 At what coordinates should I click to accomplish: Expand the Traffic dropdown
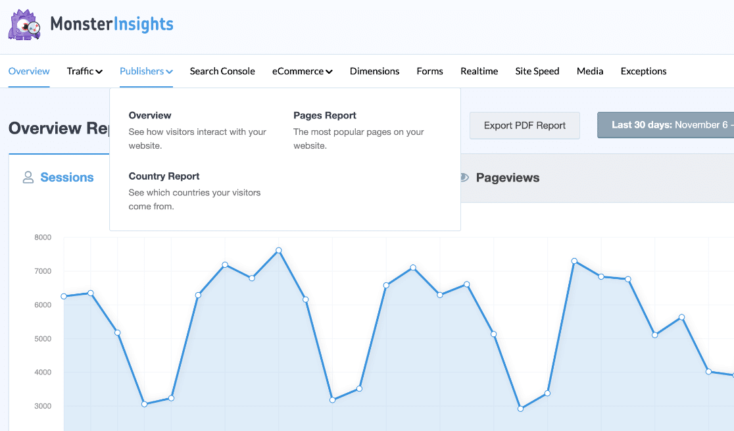[84, 70]
